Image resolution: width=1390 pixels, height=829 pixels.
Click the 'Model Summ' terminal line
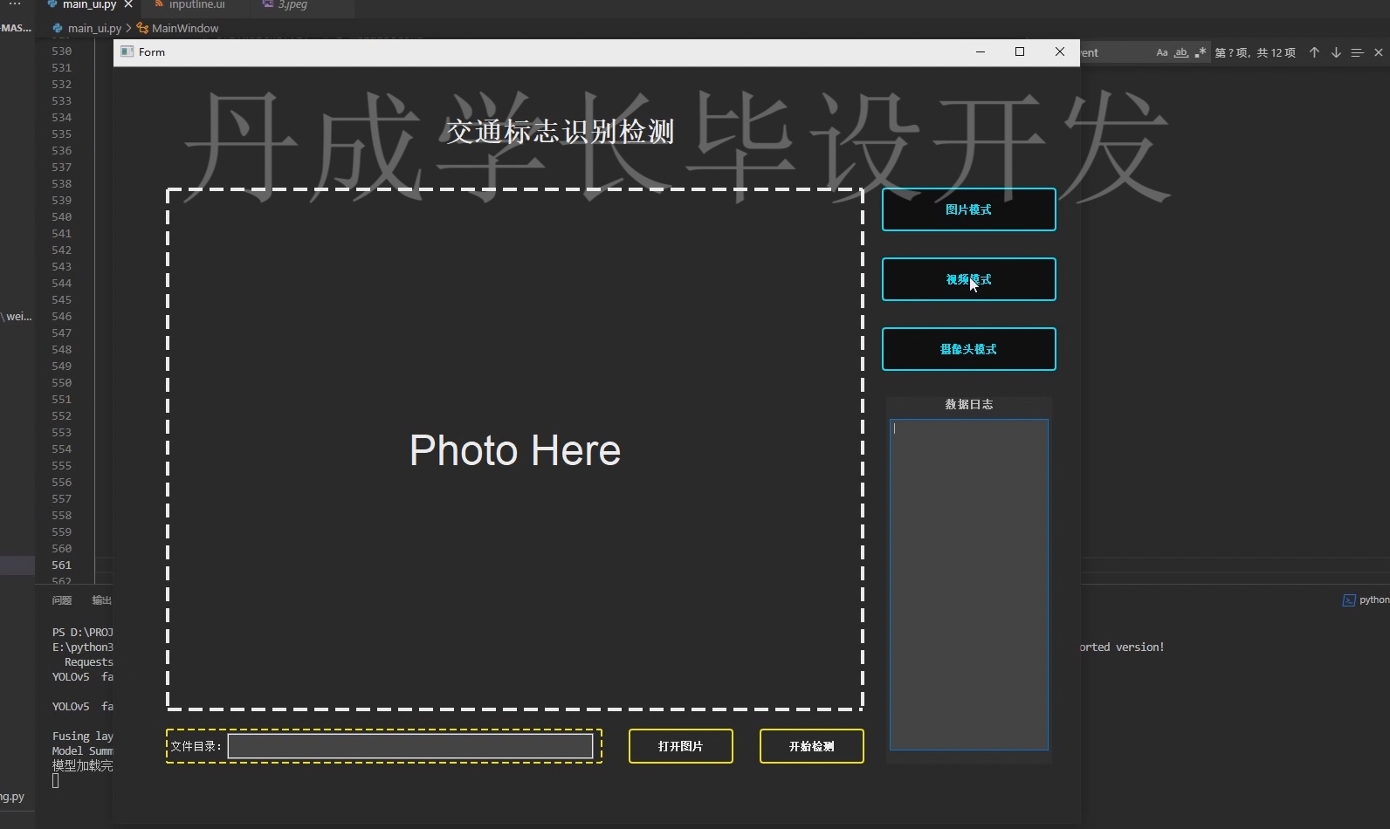coord(83,751)
